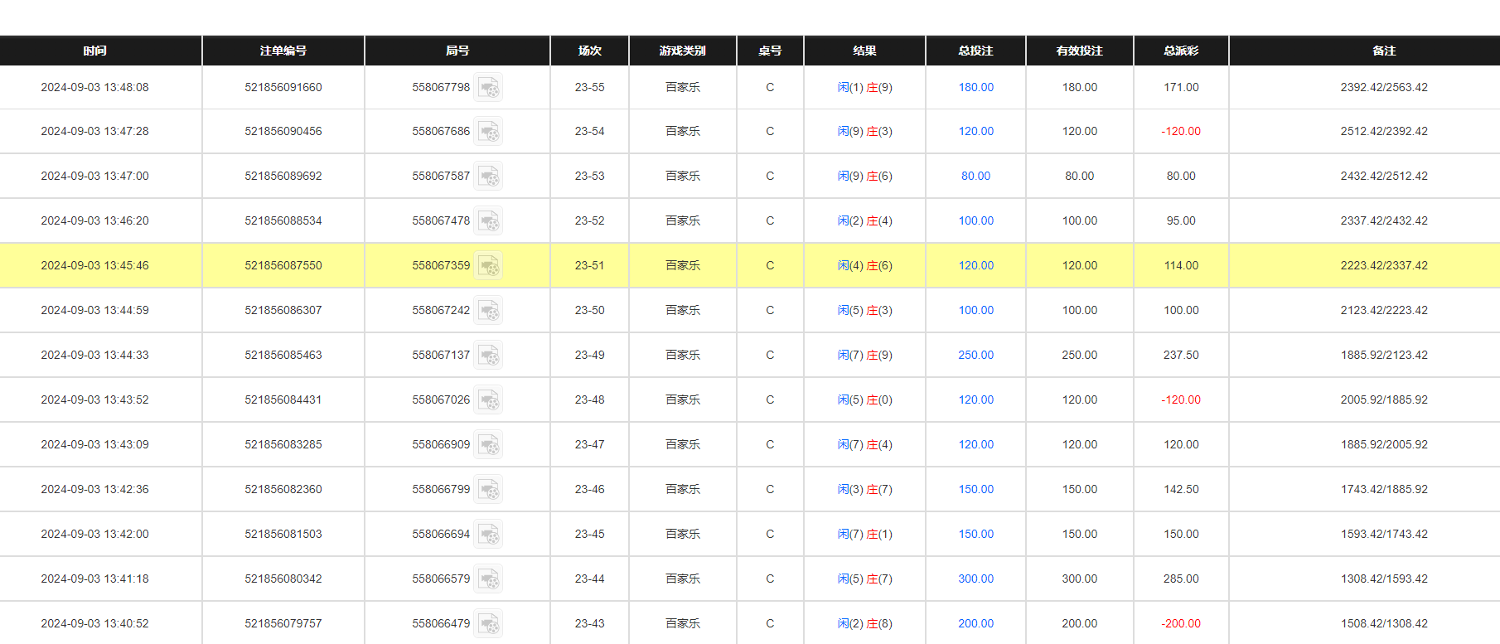1500x644 pixels.
Task: Play video record of round 558067686
Action: tap(488, 132)
